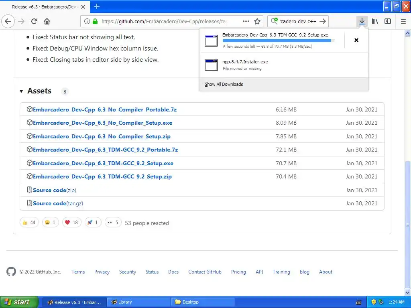Download Embarcadero_Dev-Cpp_6.3_TDM-GCC_9.2_Portable.7z
The height and width of the screenshot is (308, 411).
click(106, 150)
